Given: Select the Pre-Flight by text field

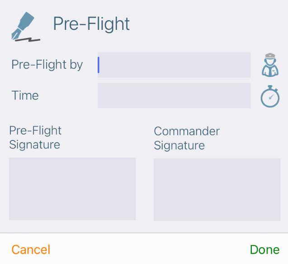Looking at the screenshot, I should [x=174, y=65].
